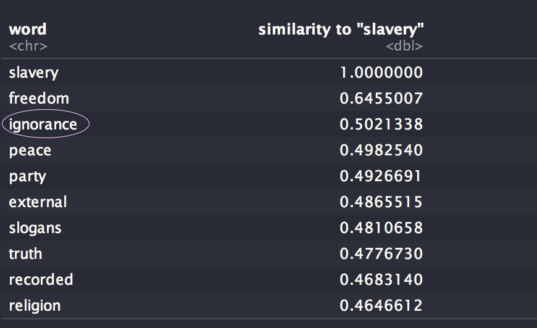The height and width of the screenshot is (328, 537).
Task: Click the similarity value 1.0000000
Action: (x=381, y=73)
